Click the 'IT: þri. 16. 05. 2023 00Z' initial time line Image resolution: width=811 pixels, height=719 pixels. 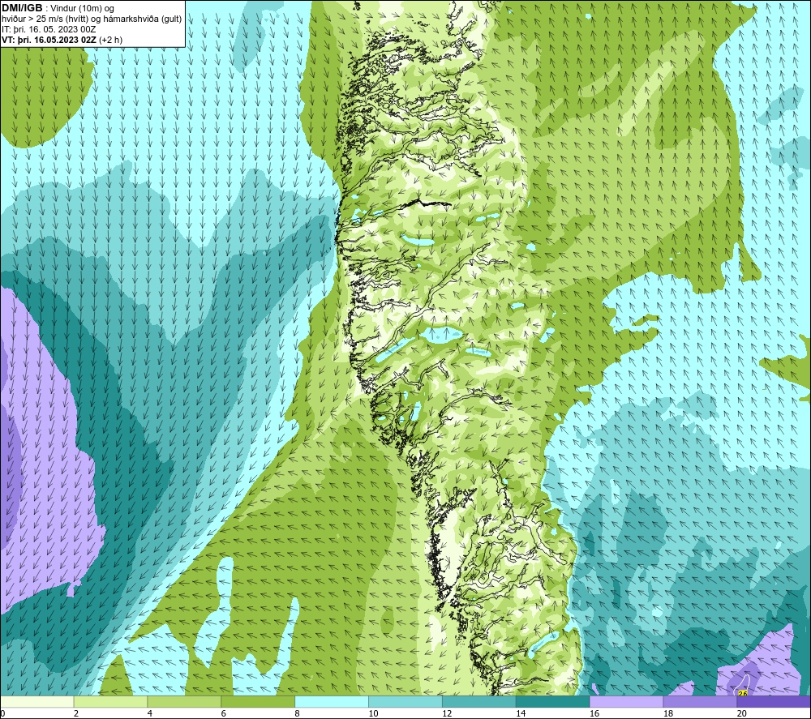click(49, 29)
